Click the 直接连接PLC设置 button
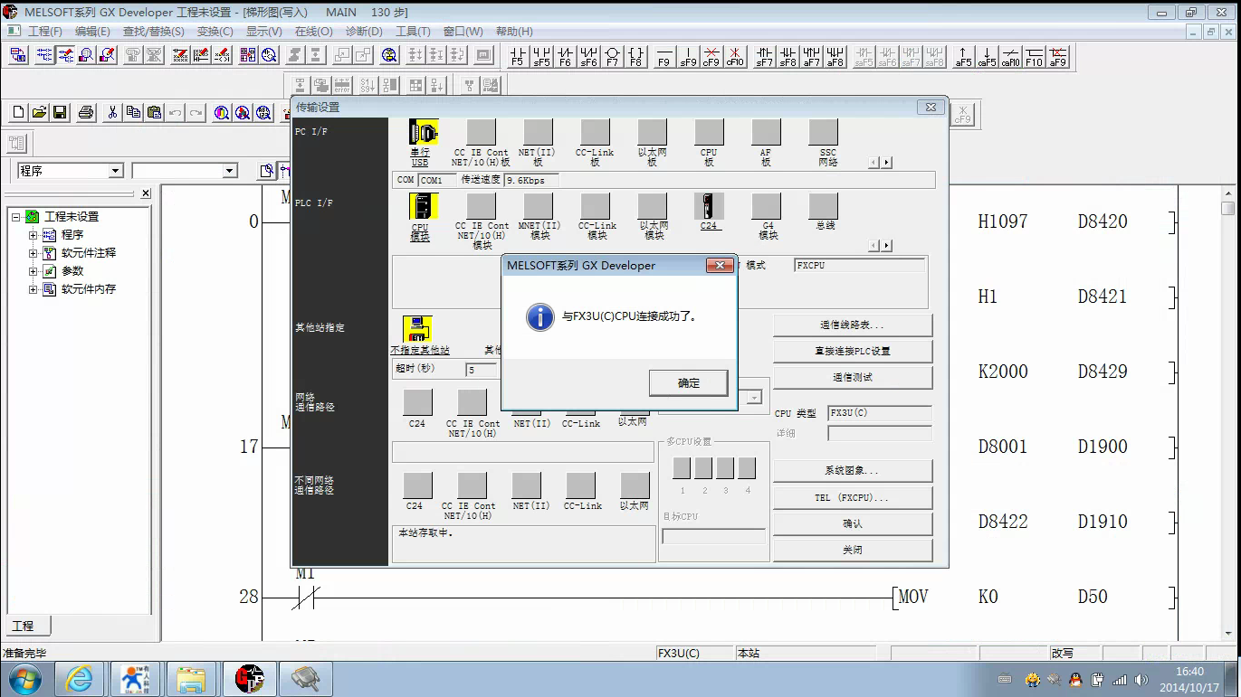 coord(853,351)
